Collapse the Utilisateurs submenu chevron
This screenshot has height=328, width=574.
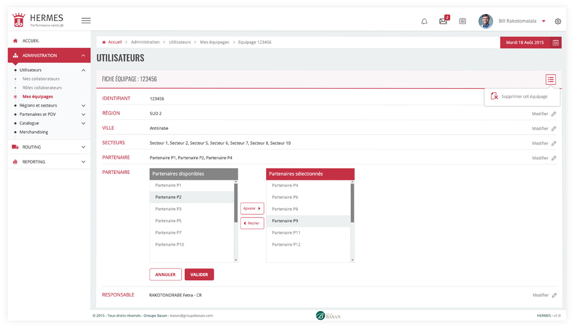pos(83,70)
